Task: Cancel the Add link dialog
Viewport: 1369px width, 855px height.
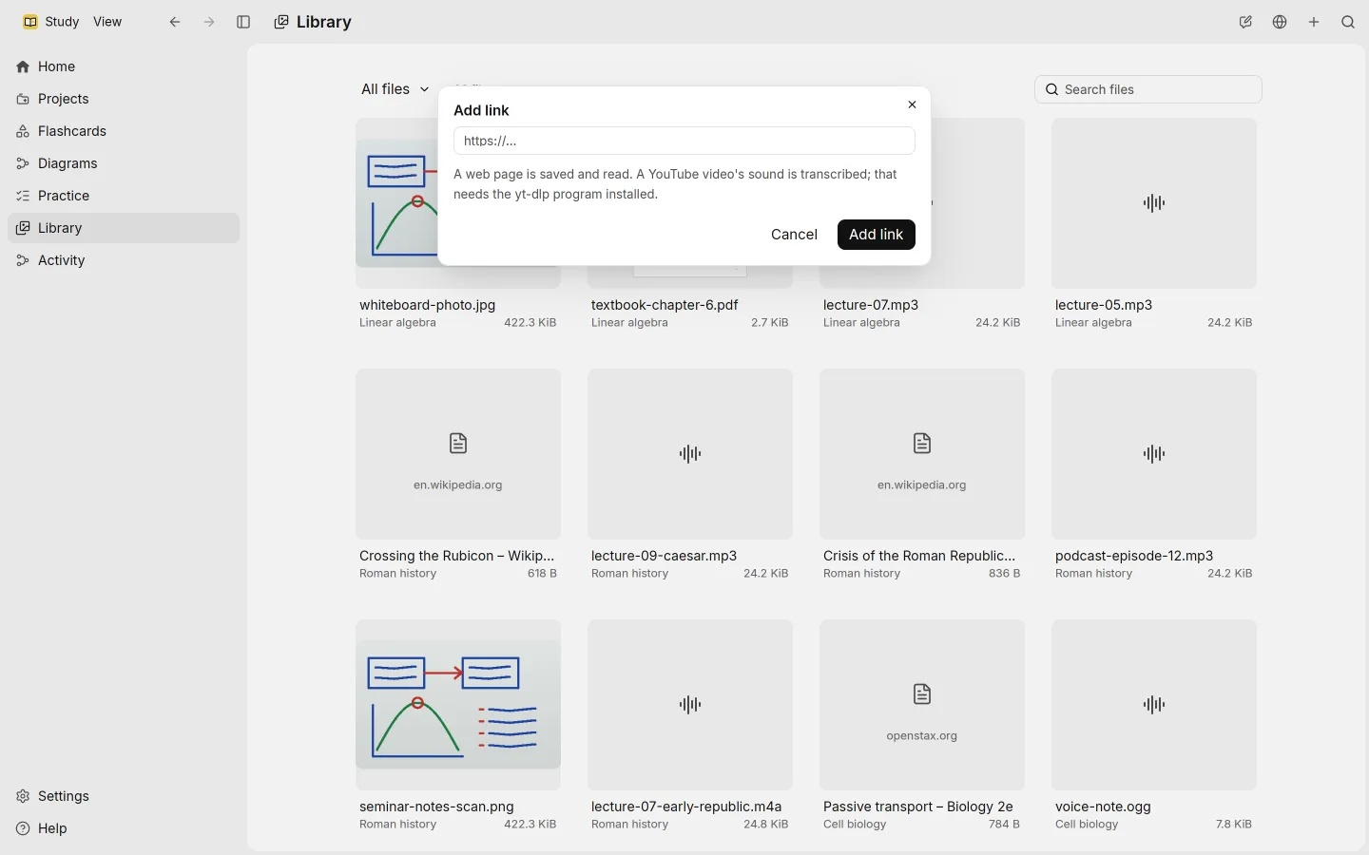Action: [x=794, y=235]
